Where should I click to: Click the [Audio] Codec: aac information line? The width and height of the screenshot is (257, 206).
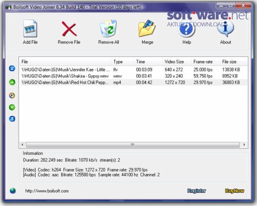(x=91, y=175)
